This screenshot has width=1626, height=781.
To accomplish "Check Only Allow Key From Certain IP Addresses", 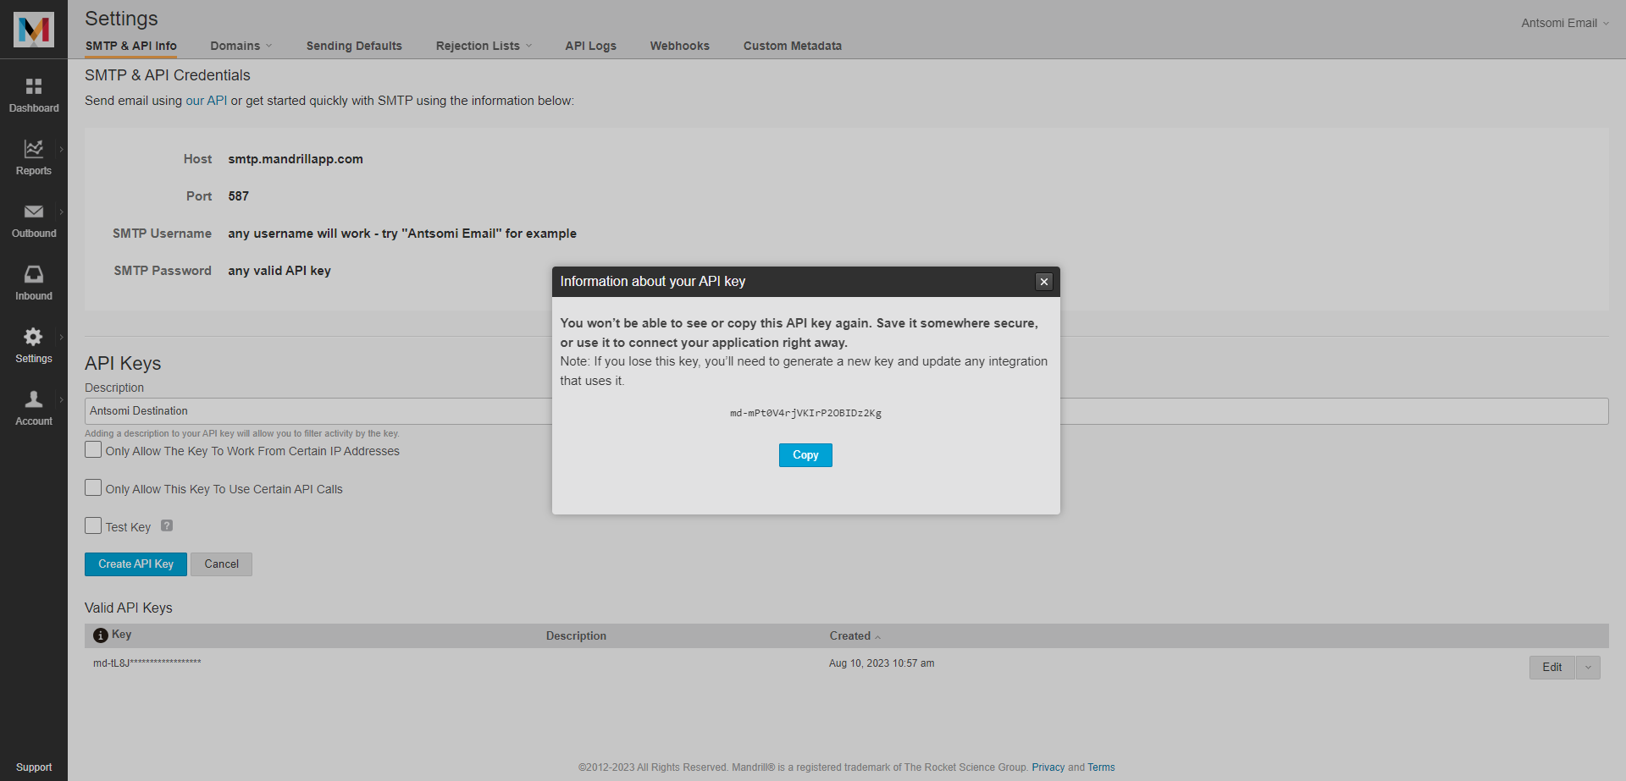I will (x=93, y=449).
